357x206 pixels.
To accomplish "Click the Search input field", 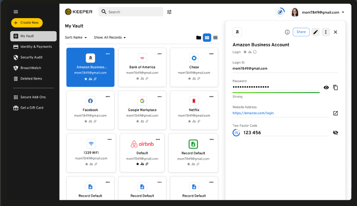I will coord(131,12).
